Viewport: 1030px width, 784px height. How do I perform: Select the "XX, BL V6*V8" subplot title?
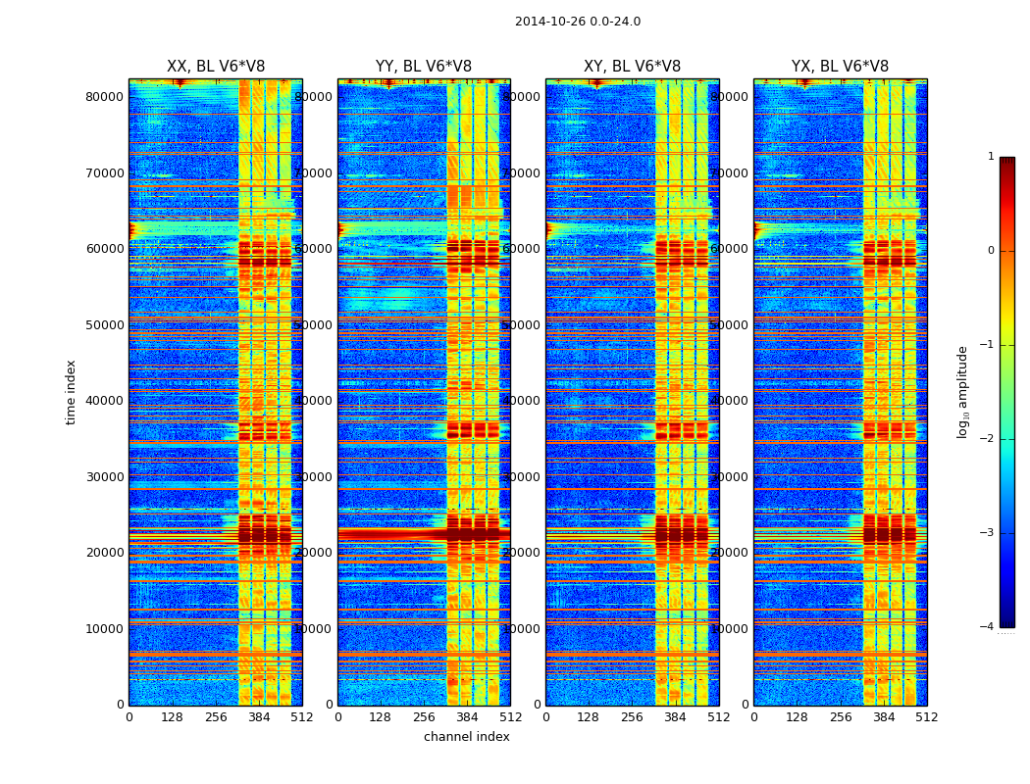(215, 67)
